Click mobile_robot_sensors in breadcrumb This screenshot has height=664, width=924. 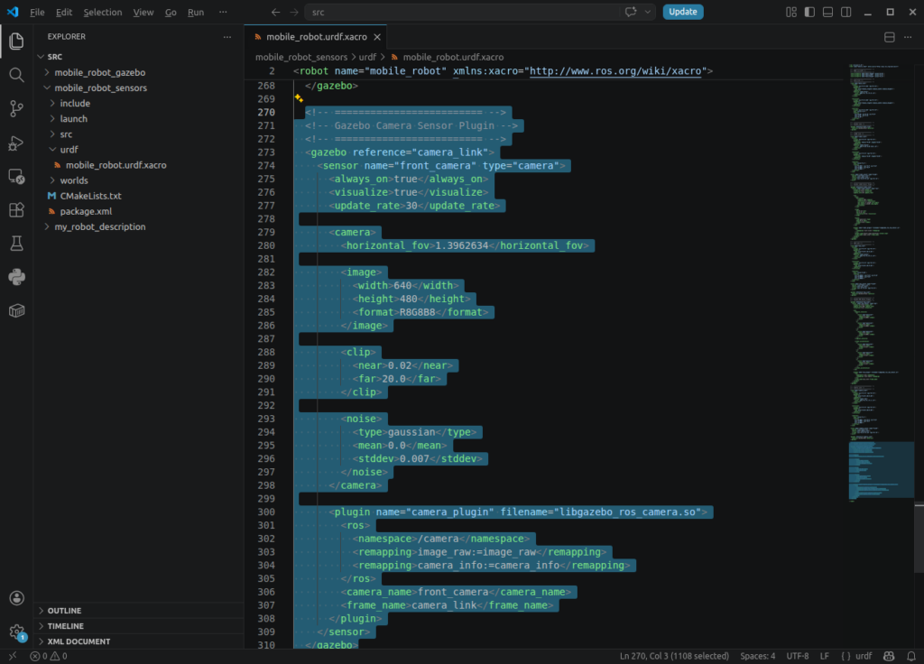tap(301, 57)
